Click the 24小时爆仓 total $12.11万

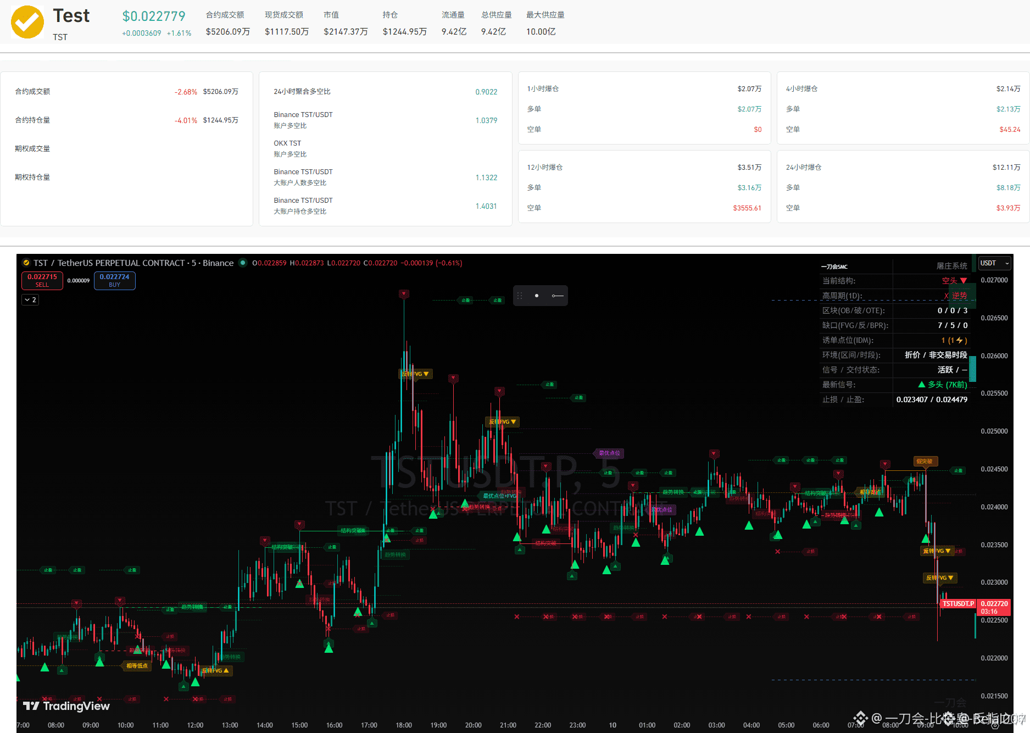pyautogui.click(x=1006, y=168)
